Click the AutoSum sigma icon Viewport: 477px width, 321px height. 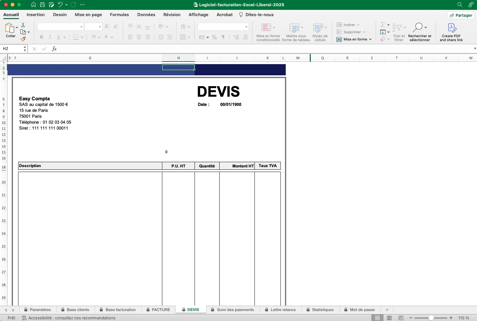(383, 25)
